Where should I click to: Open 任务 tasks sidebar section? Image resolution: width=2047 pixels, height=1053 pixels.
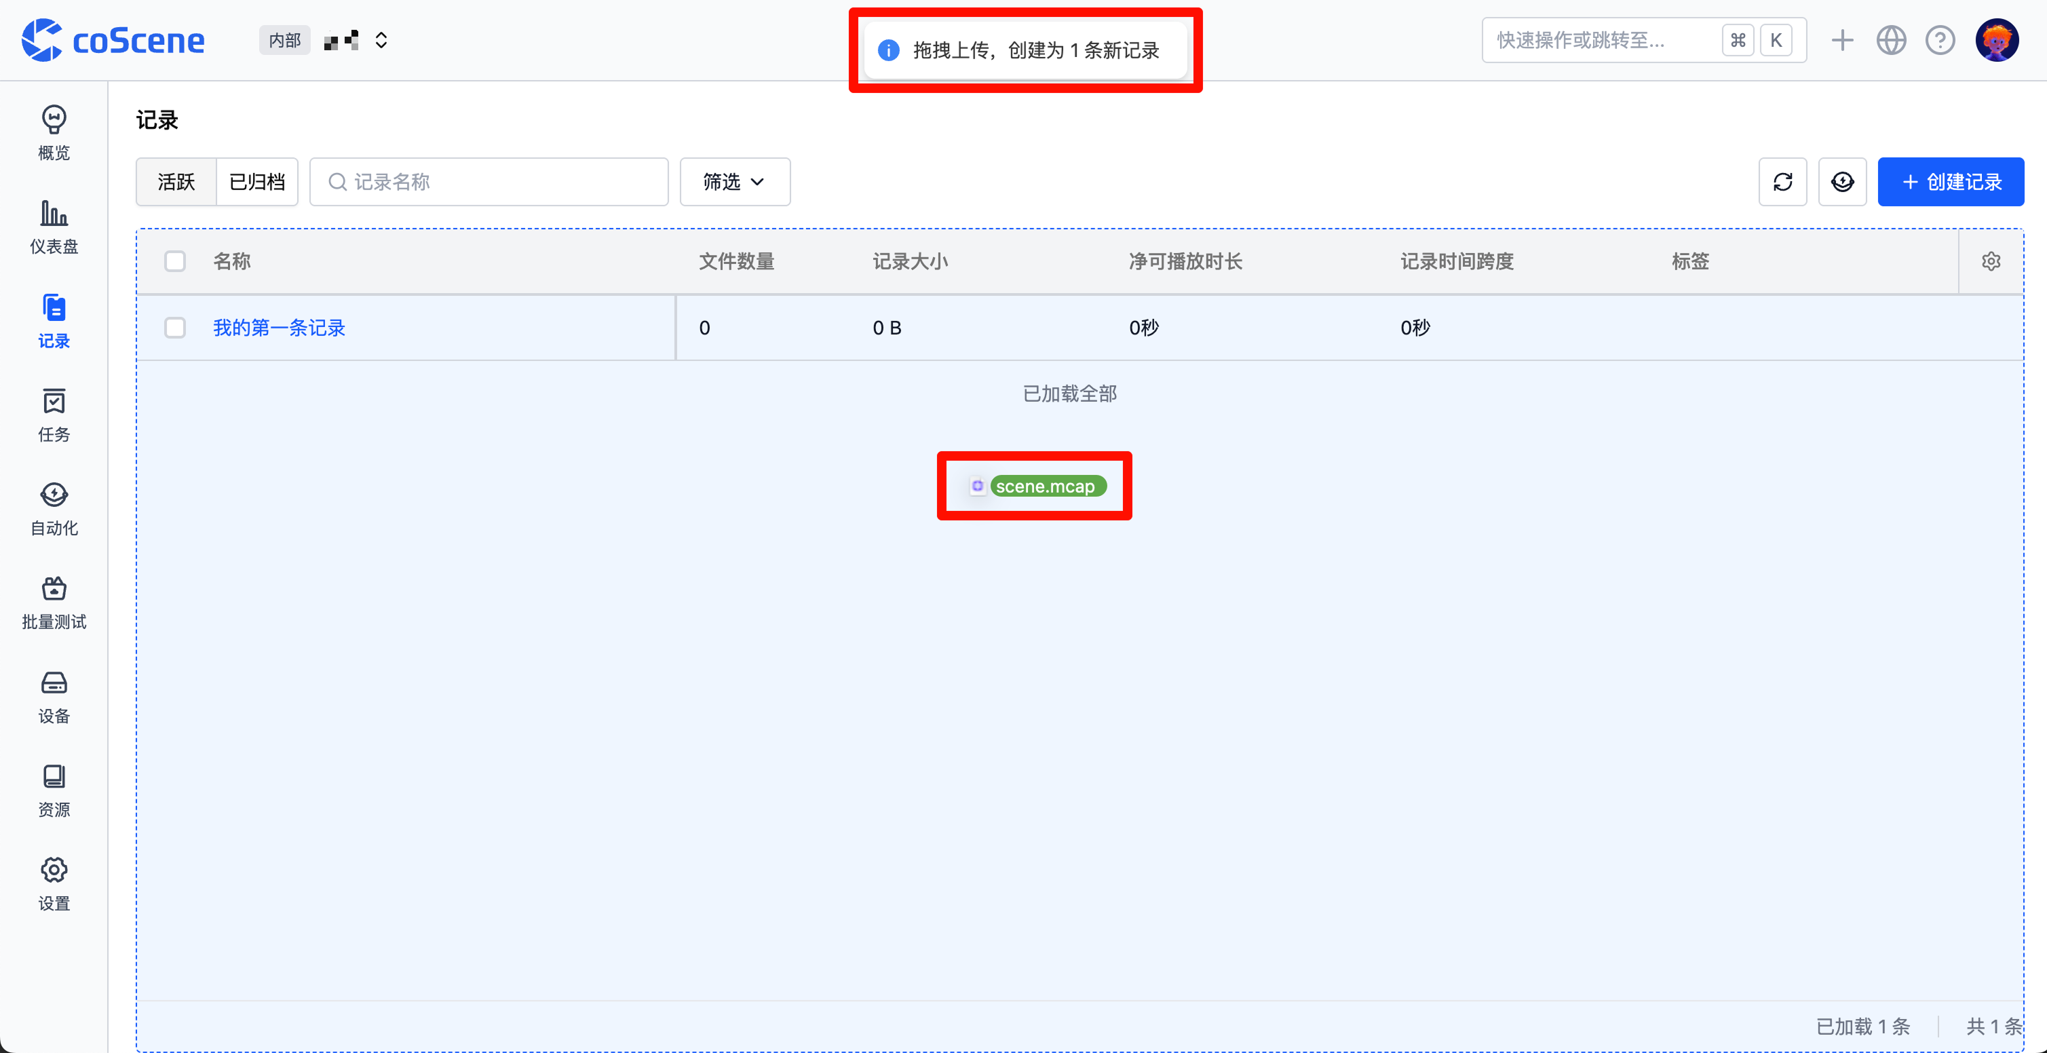coord(53,414)
